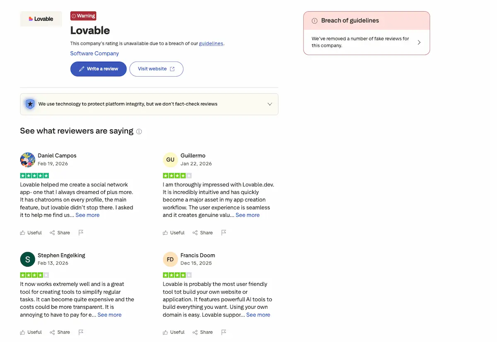Click the red Warning badge
Viewport: 497px width, 342px height.
pyautogui.click(x=83, y=16)
